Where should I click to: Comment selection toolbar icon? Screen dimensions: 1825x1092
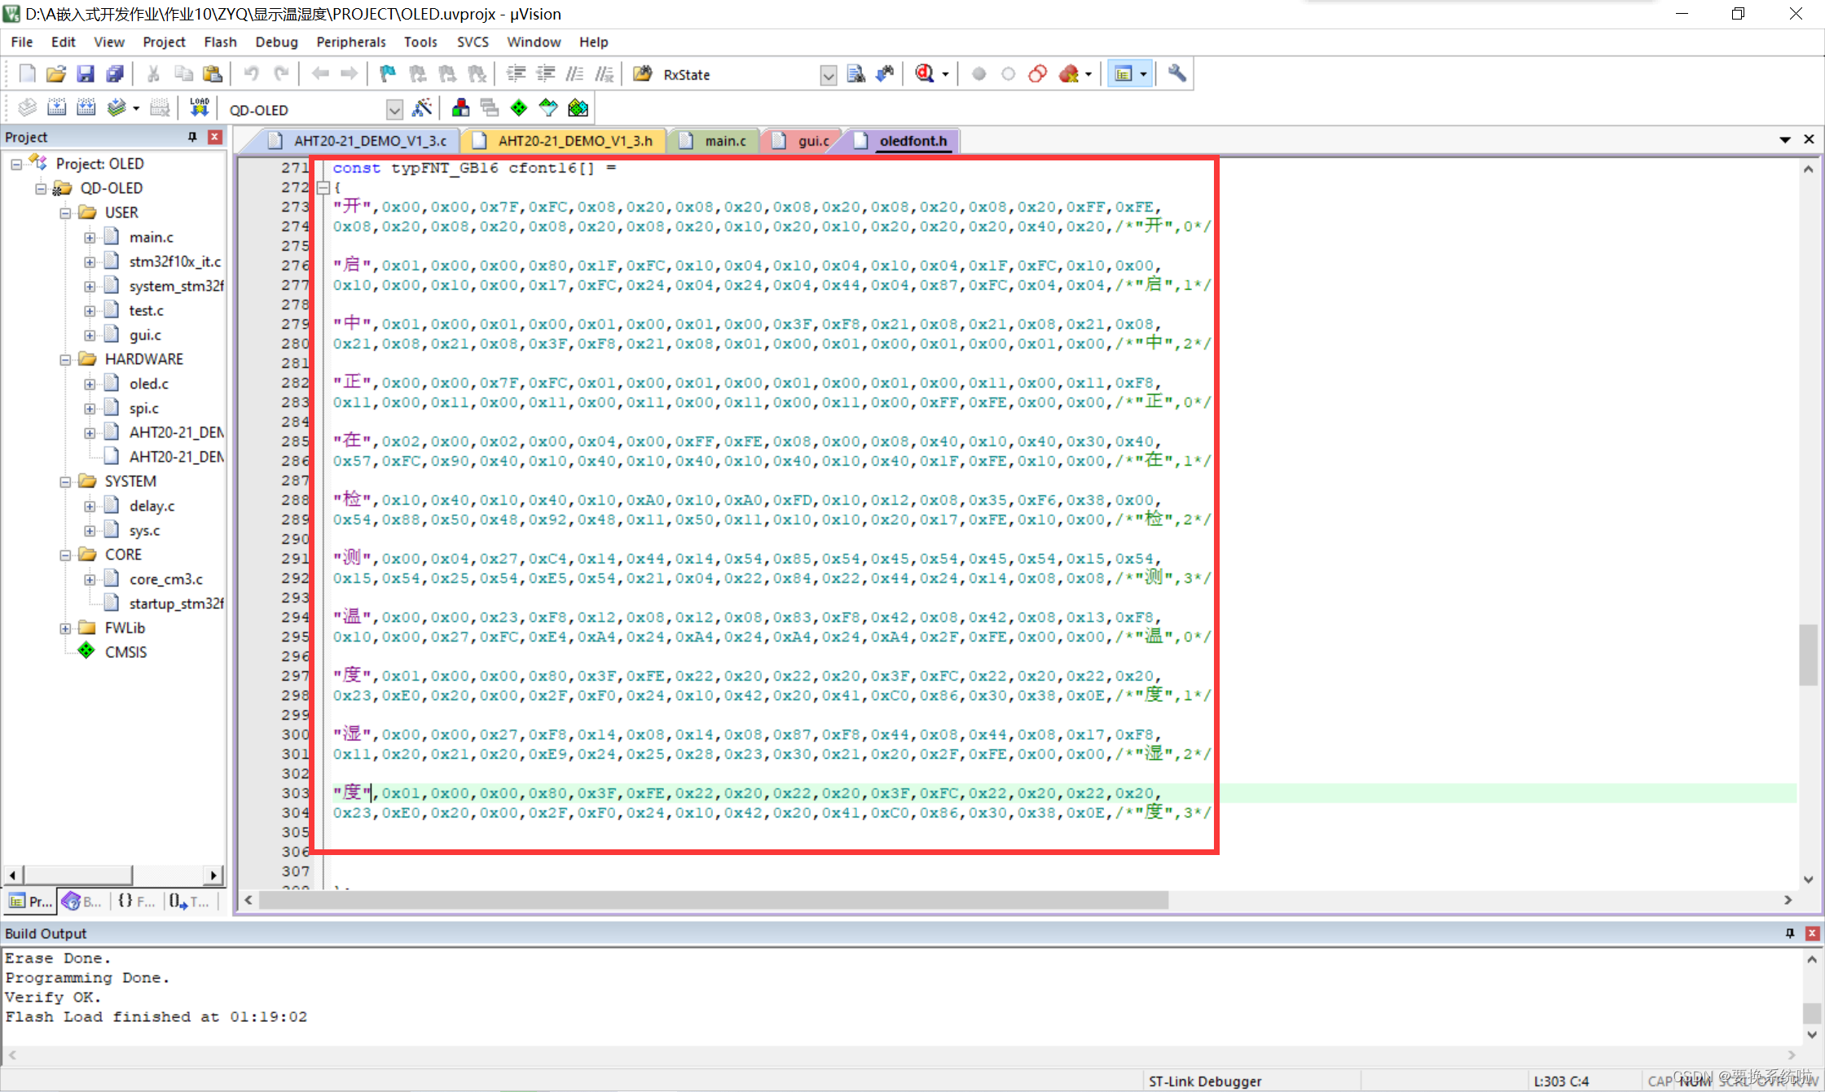click(x=574, y=74)
